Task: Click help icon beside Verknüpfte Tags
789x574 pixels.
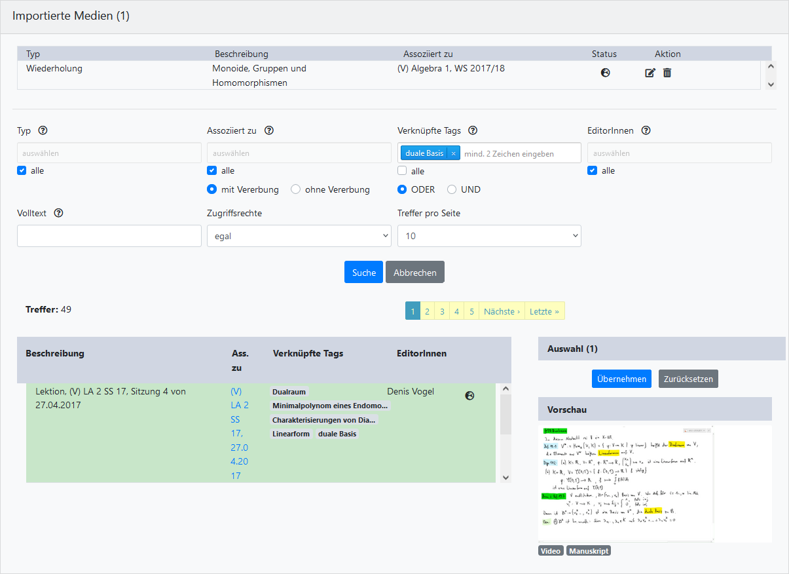Action: coord(473,130)
